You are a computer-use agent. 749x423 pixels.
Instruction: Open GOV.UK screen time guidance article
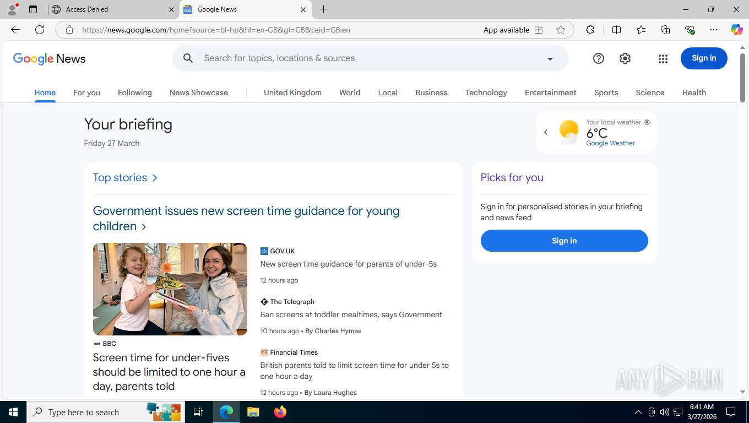pyautogui.click(x=348, y=264)
